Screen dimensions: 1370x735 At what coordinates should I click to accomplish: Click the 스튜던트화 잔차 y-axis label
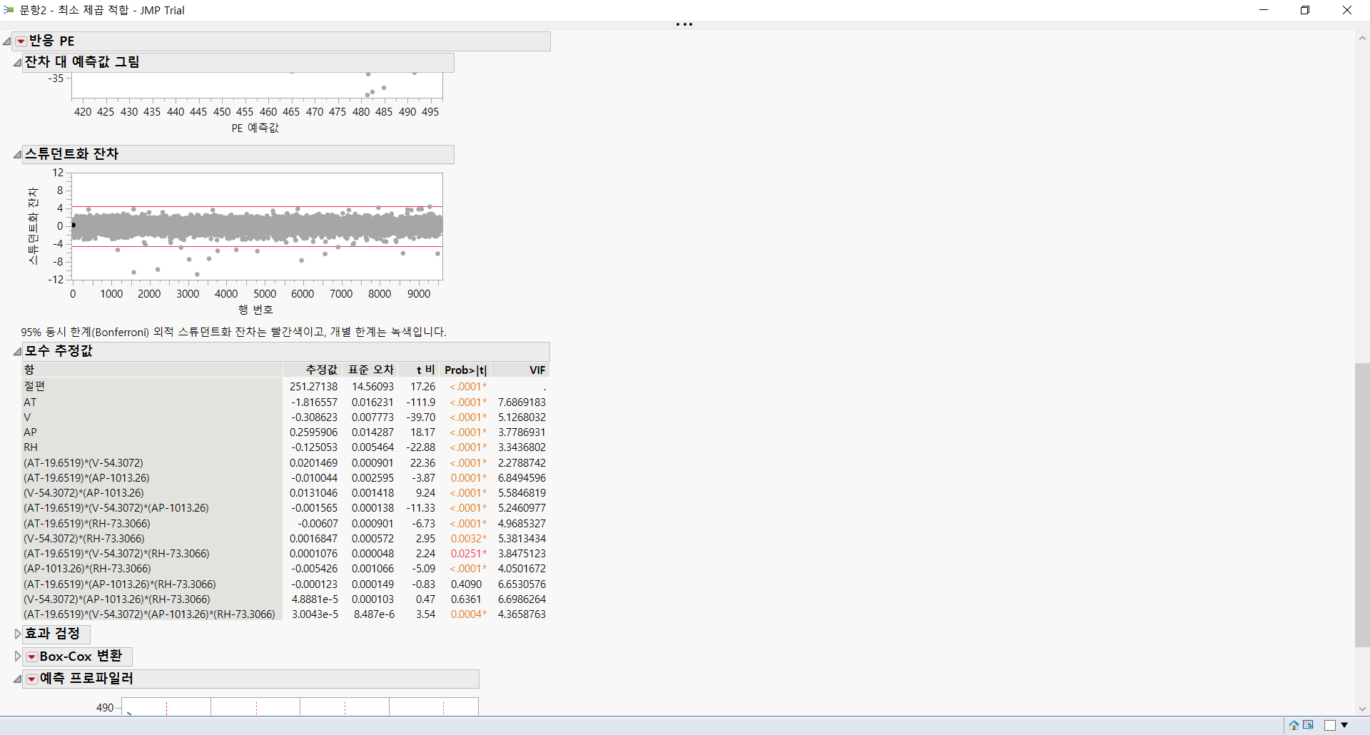coord(33,226)
